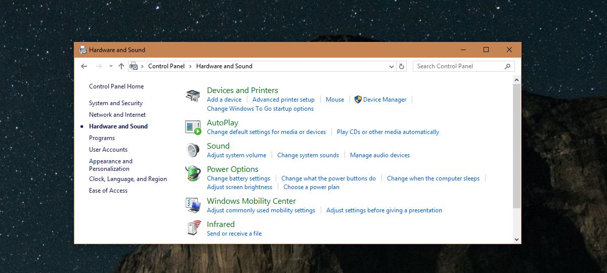Viewport: 607px width, 273px height.
Task: Click the Search Control Panel field
Action: 463,66
